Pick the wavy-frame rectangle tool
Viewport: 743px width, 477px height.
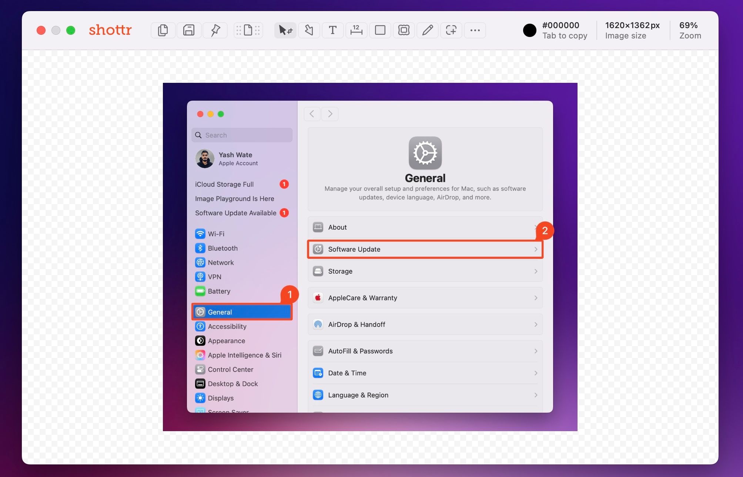tap(404, 30)
